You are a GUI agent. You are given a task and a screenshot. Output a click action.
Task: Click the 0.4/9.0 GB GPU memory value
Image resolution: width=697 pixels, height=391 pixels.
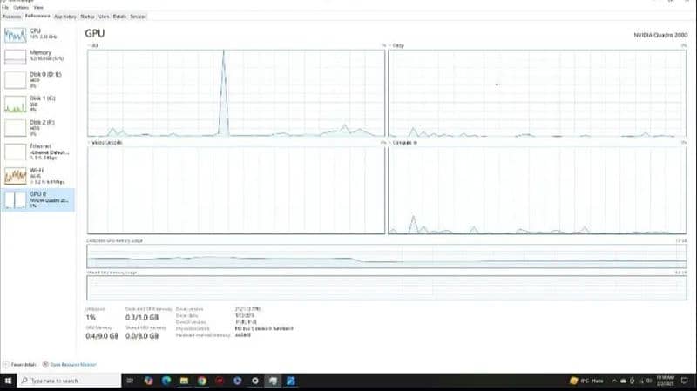tap(102, 336)
